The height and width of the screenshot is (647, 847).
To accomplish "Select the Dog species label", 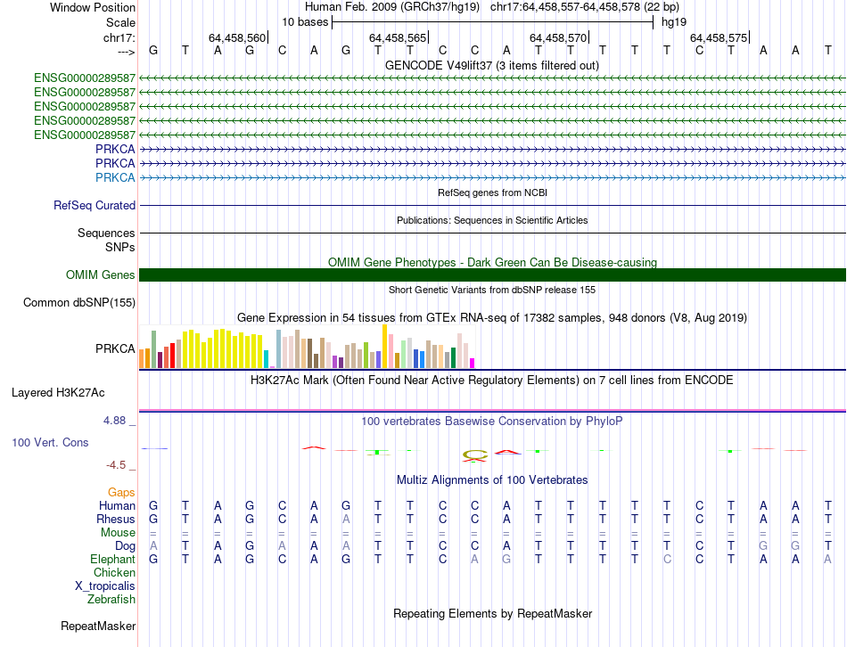I will click(x=126, y=546).
